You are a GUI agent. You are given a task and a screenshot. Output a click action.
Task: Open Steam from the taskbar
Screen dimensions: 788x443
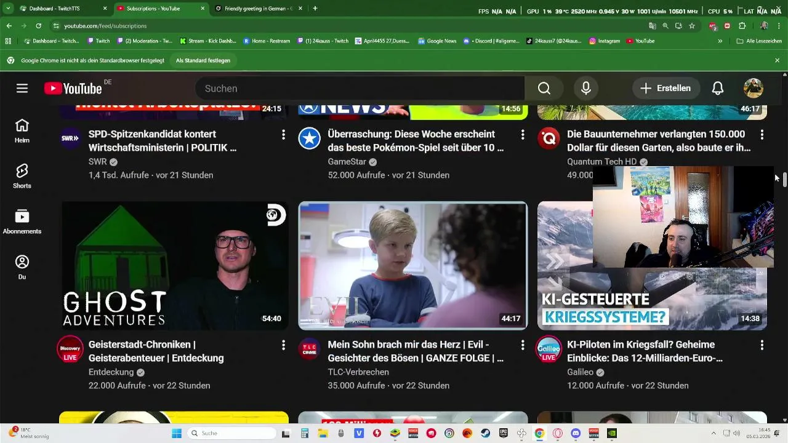coord(486,433)
